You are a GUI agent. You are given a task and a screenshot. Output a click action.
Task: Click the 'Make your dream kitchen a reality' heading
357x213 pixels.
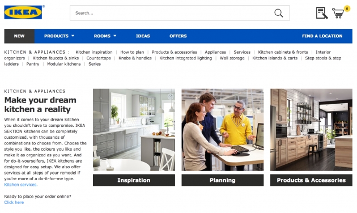(40, 105)
